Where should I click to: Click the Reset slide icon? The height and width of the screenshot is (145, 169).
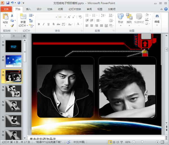coord(31,20)
